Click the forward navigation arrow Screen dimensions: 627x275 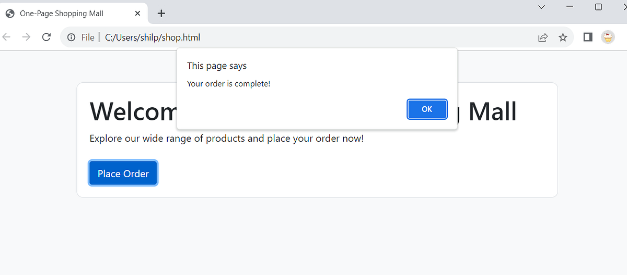pos(26,37)
